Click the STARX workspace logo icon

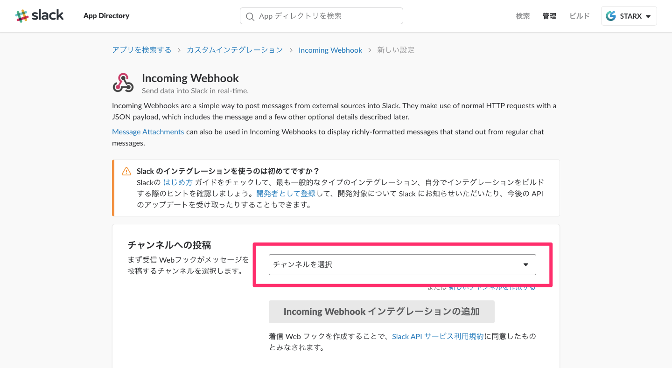pyautogui.click(x=611, y=16)
